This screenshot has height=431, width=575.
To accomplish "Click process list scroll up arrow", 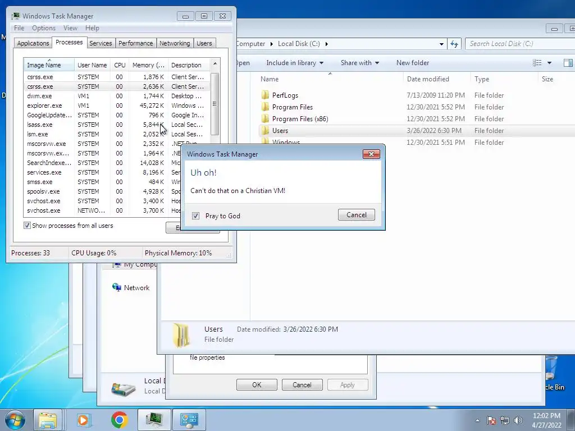I will click(215, 64).
